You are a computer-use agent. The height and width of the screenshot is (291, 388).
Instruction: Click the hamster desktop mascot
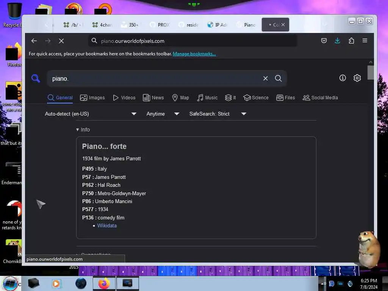pos(368,249)
